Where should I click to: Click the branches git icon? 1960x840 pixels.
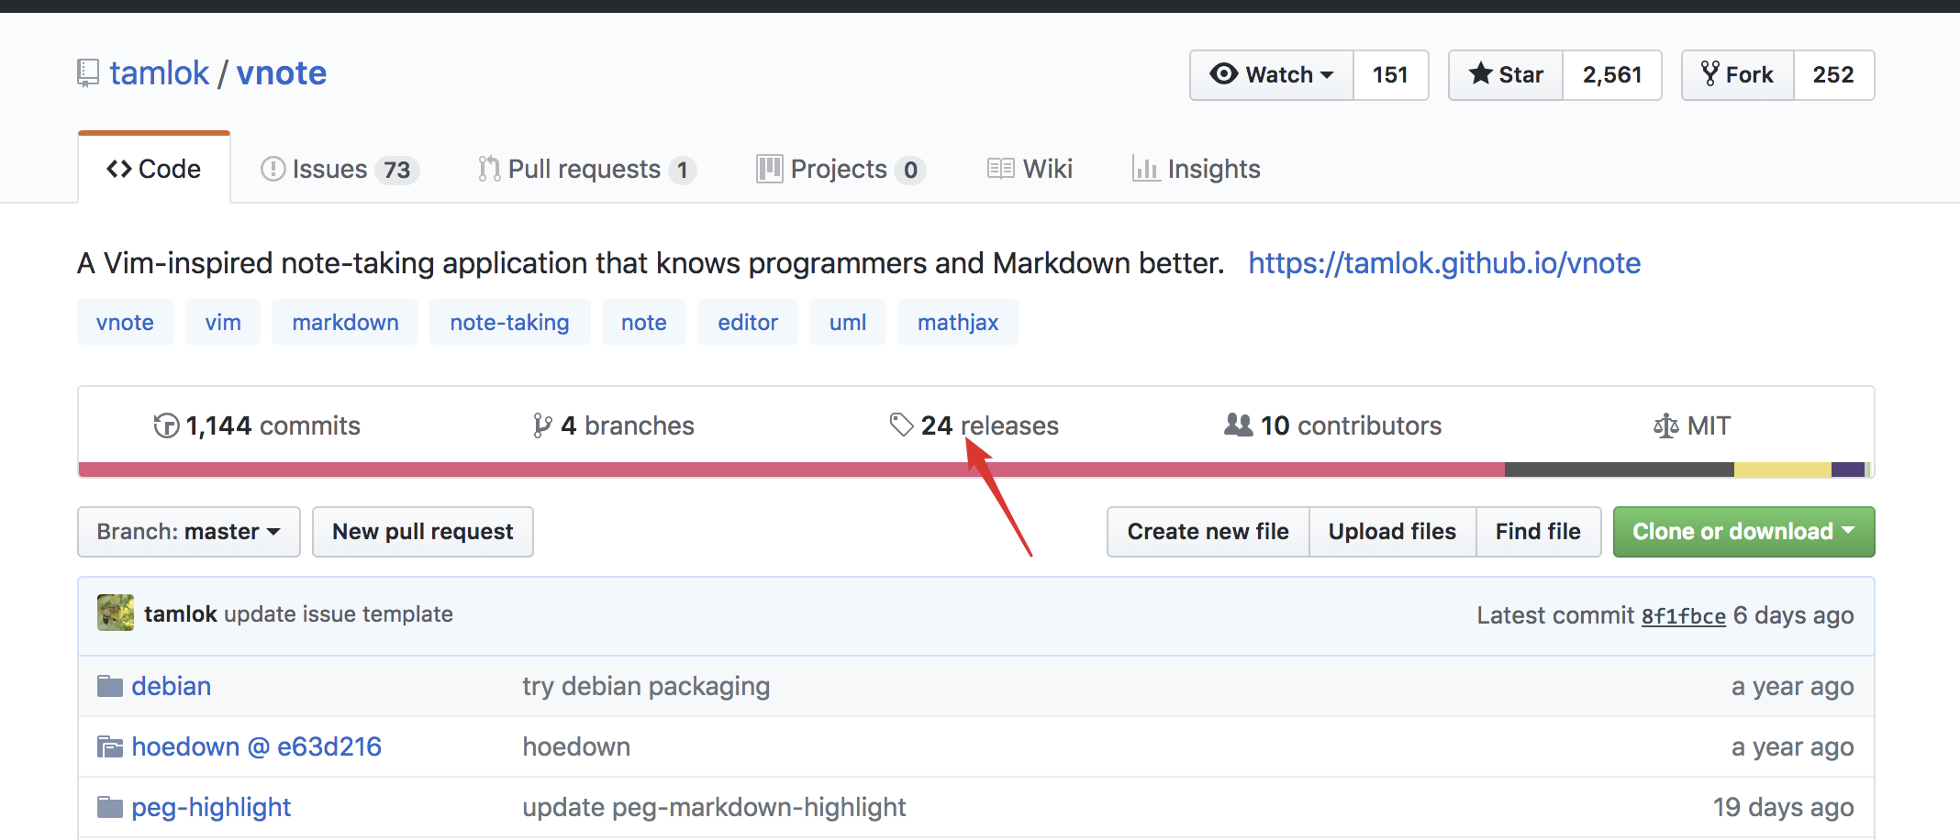pos(542,426)
